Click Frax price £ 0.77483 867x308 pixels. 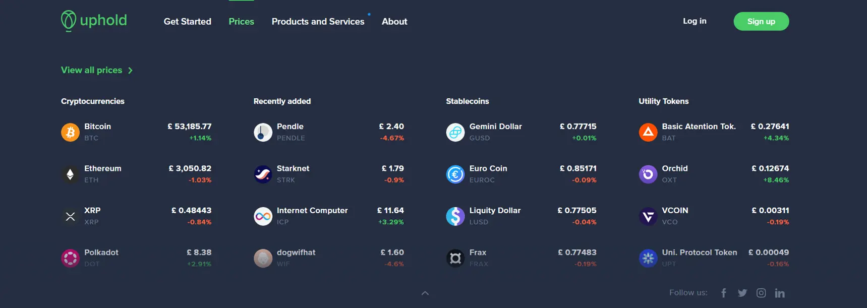point(577,252)
